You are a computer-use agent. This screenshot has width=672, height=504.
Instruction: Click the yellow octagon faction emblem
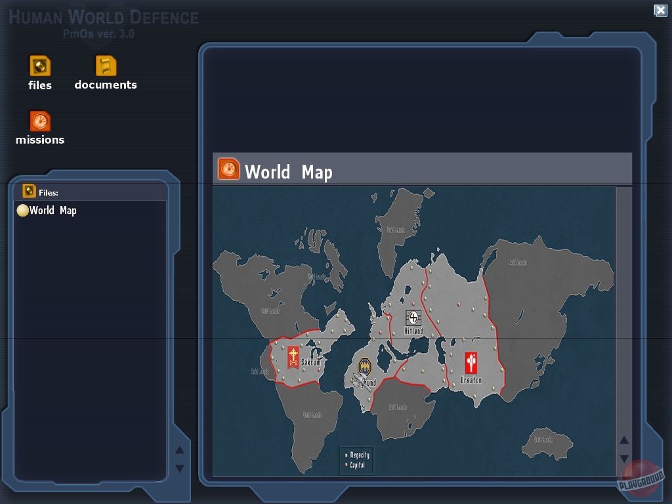pos(365,366)
